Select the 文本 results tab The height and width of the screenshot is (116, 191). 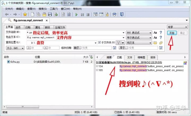[130, 57]
